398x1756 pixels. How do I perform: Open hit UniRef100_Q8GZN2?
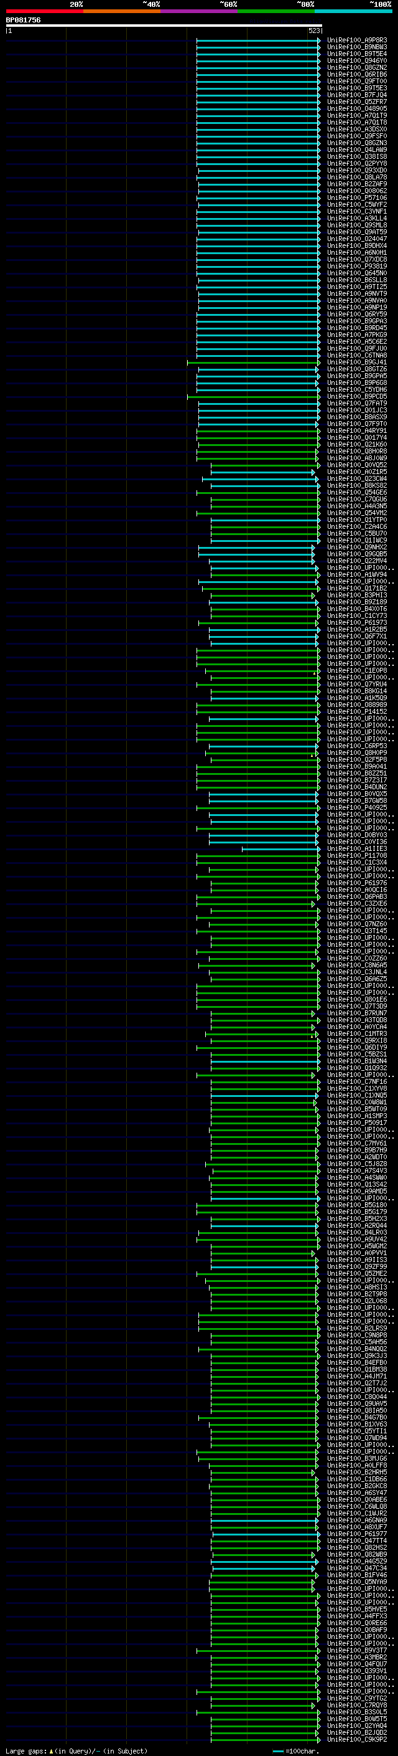[x=357, y=67]
